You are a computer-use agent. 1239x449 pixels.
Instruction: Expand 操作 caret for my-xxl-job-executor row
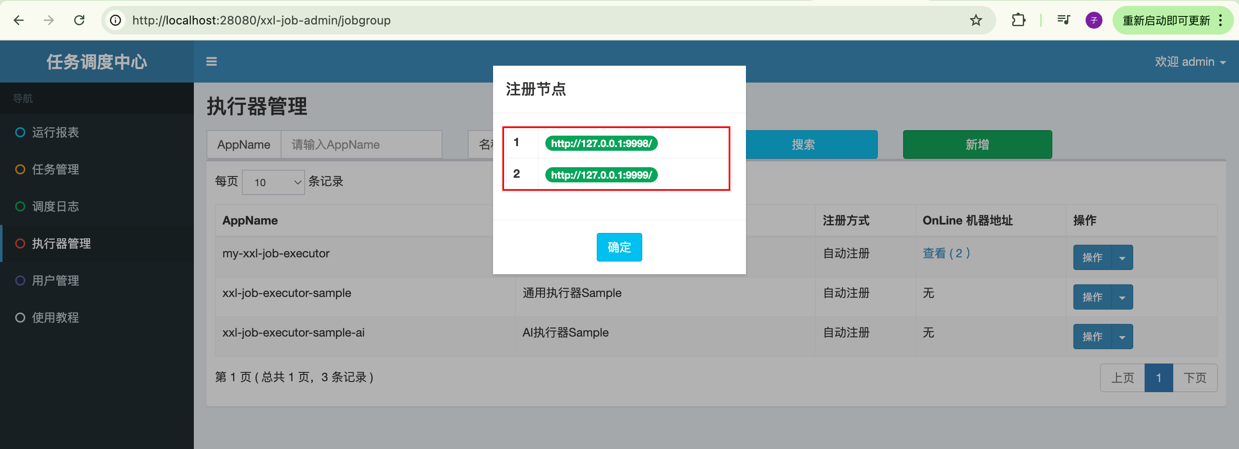(1122, 257)
